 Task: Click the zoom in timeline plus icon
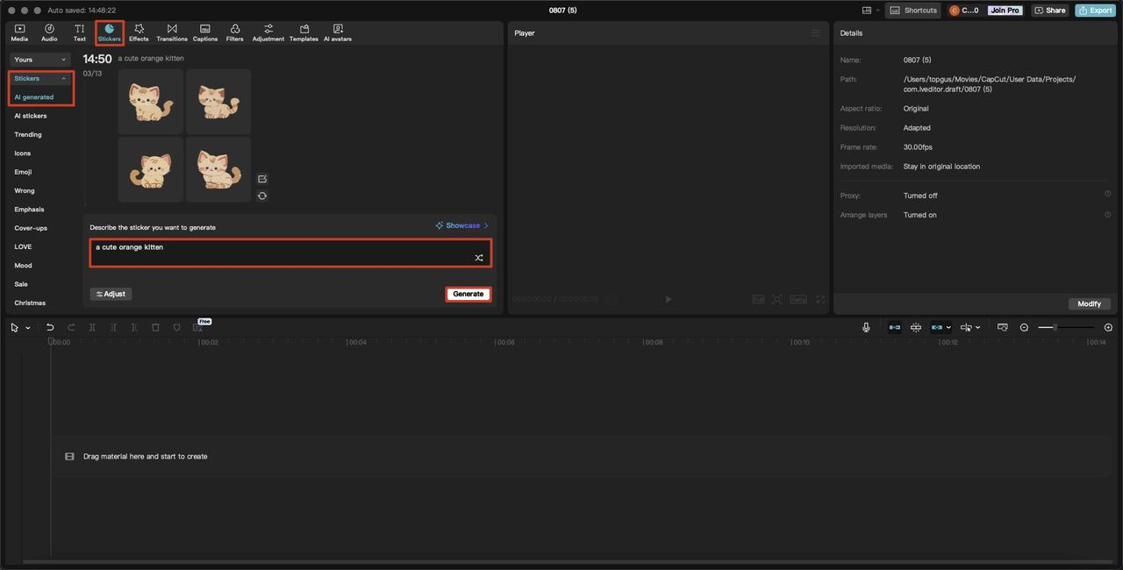point(1108,327)
